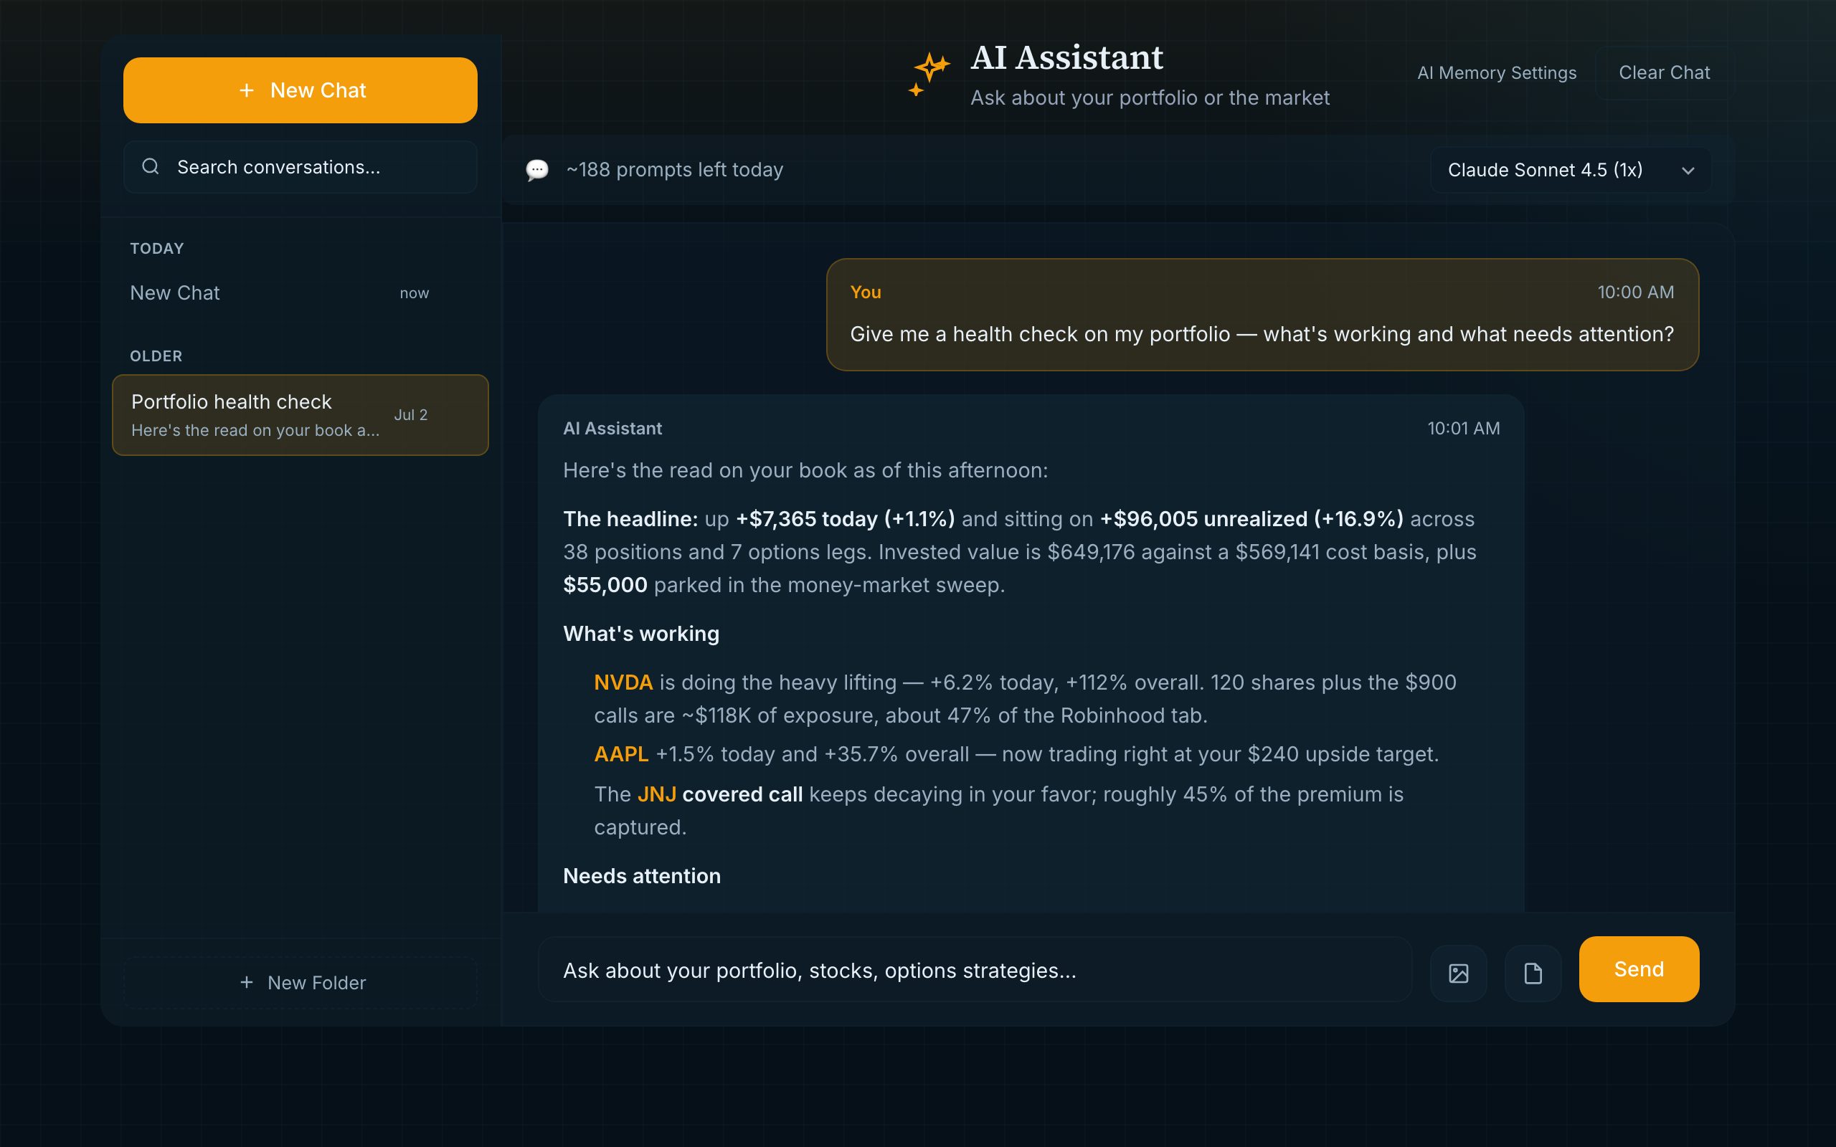The width and height of the screenshot is (1836, 1147).
Task: Open AI Memory Settings
Action: click(1497, 73)
